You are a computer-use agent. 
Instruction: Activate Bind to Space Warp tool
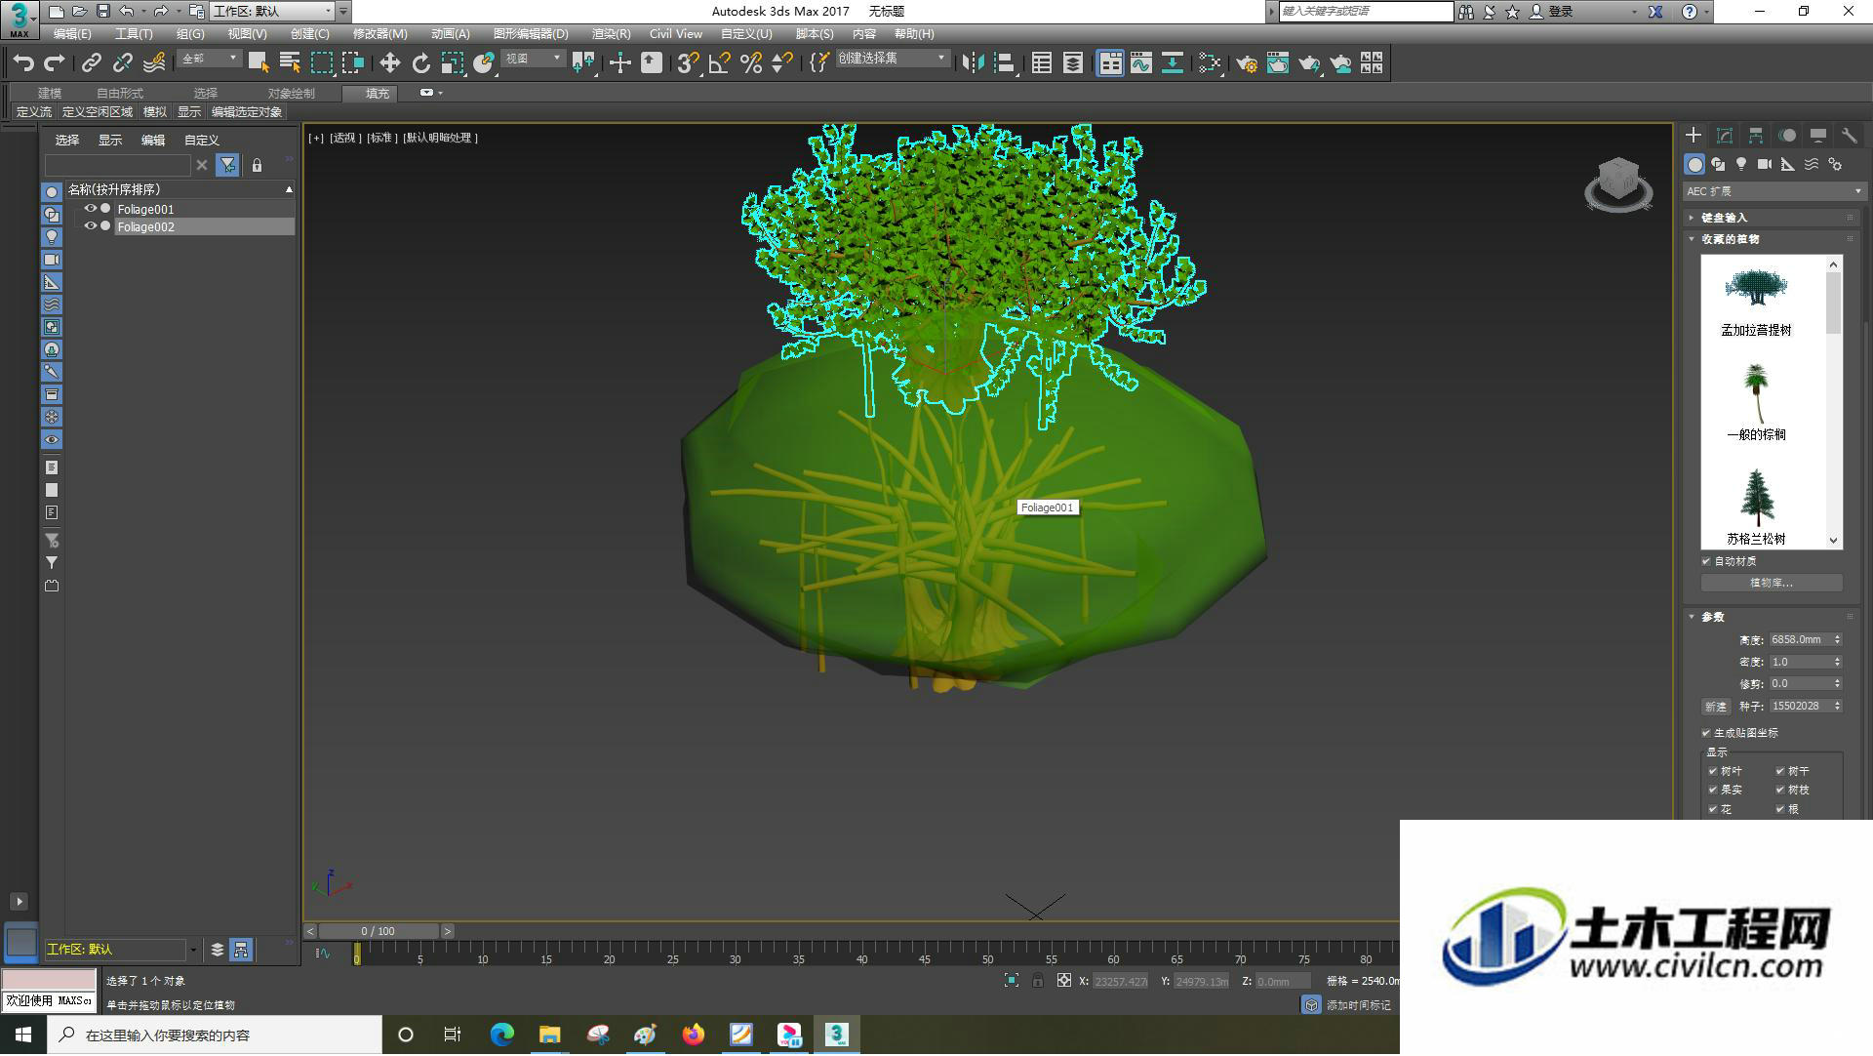pos(154,63)
